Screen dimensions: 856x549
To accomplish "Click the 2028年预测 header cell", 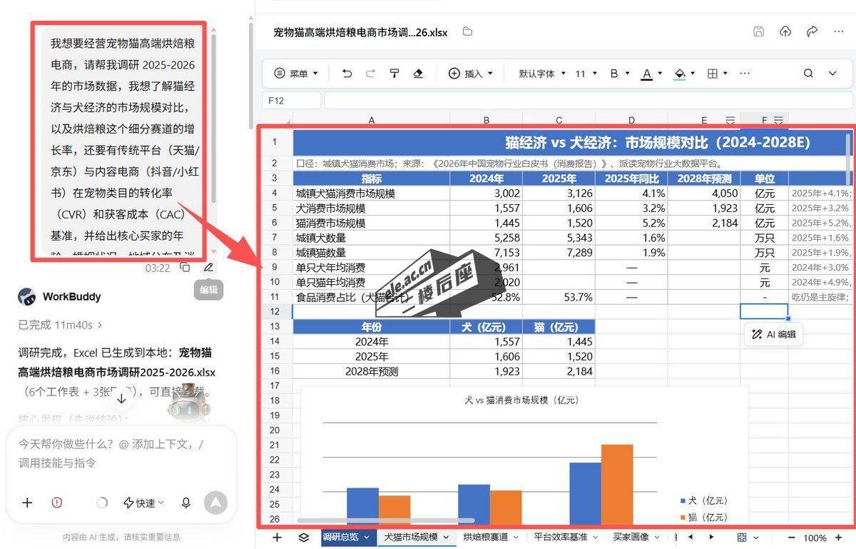I will (x=703, y=178).
